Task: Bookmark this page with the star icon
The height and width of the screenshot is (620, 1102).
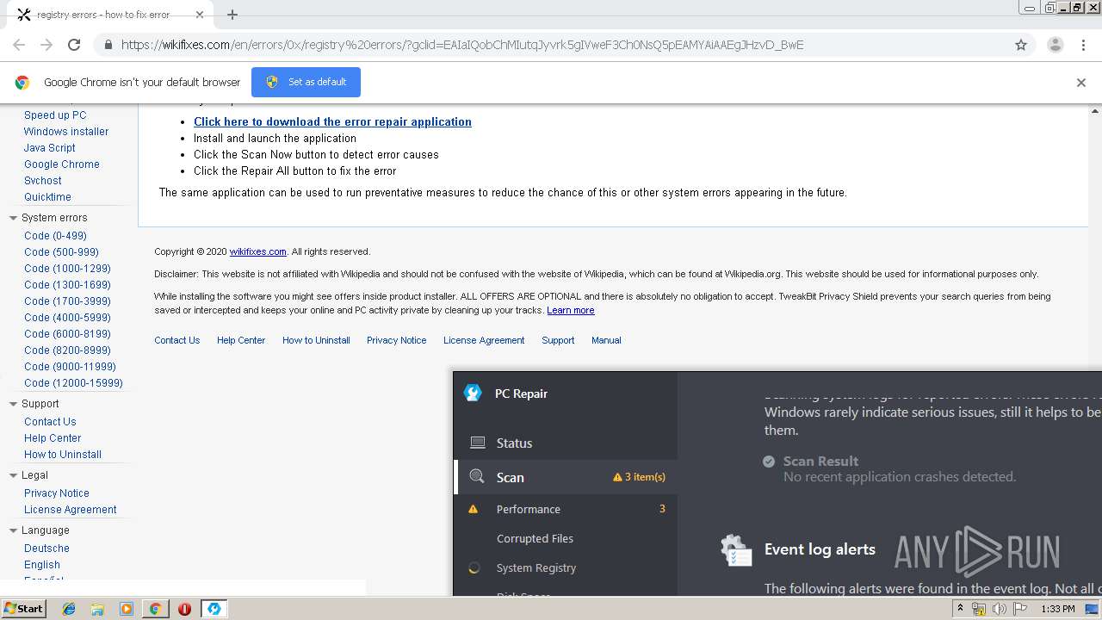Action: coord(1021,45)
